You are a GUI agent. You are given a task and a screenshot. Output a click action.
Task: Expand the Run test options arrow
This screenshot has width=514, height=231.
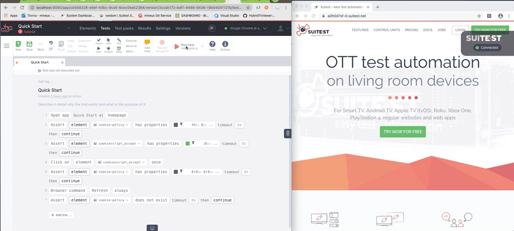tap(202, 46)
